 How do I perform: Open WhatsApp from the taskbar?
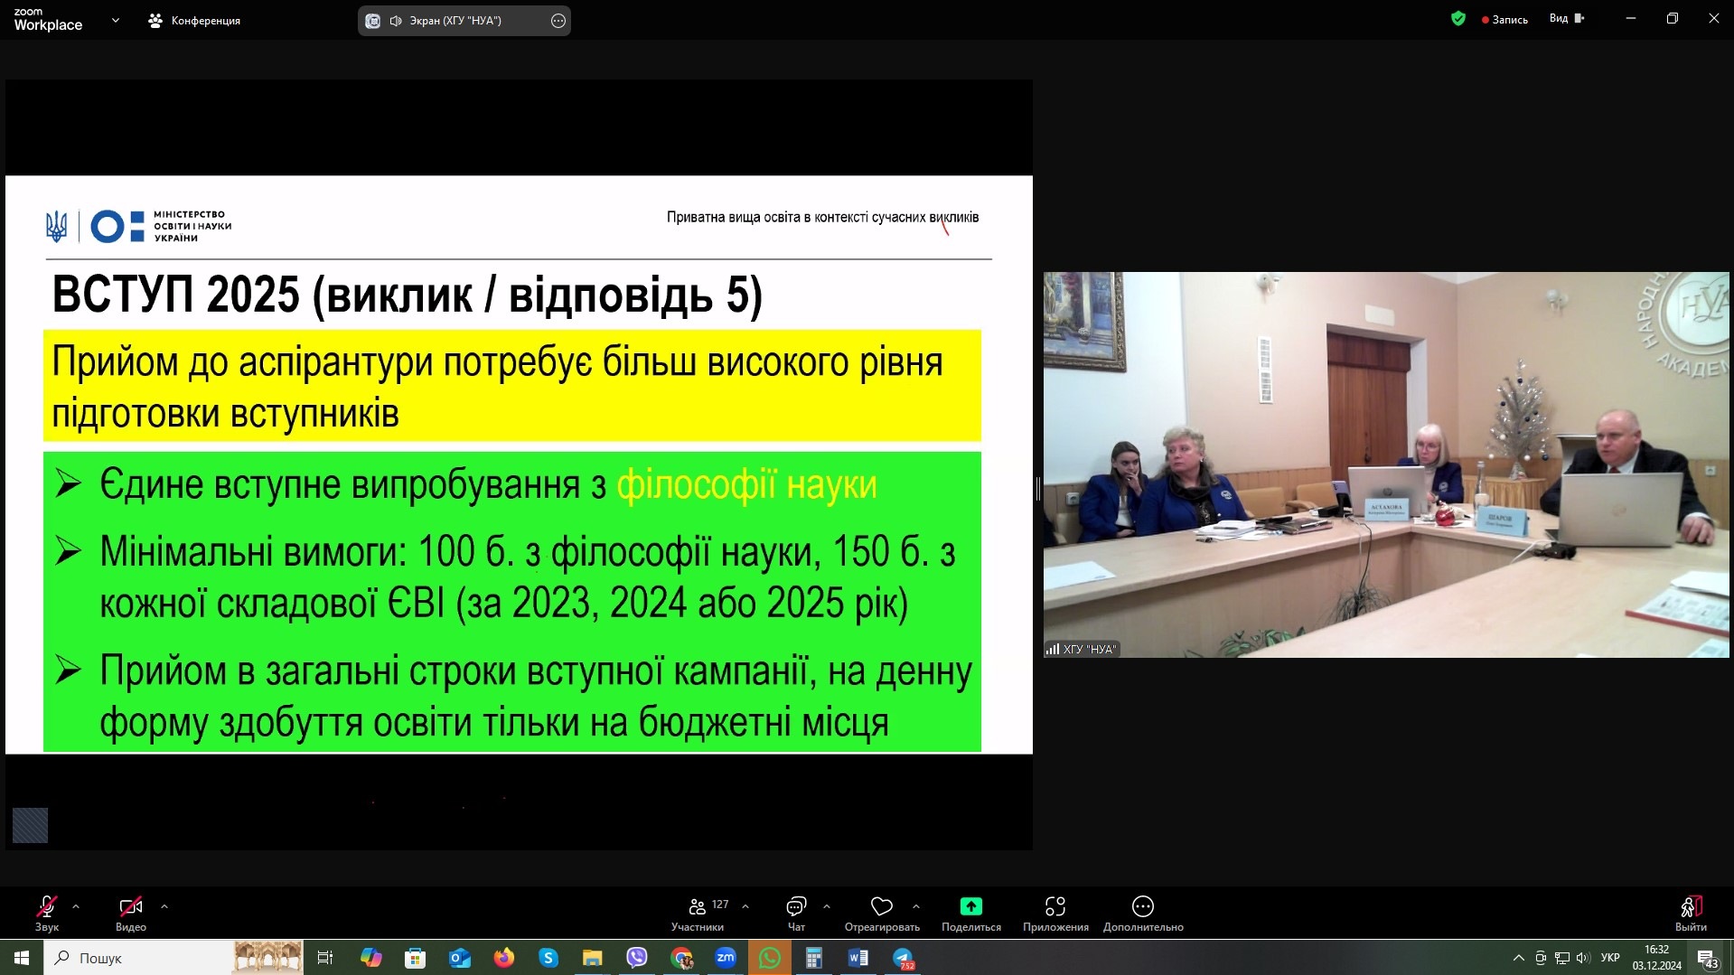tap(770, 958)
